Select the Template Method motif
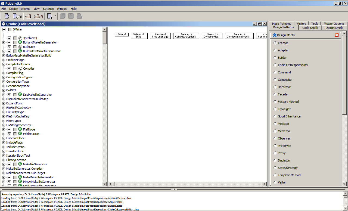348x211 pixels. pyautogui.click(x=275, y=175)
